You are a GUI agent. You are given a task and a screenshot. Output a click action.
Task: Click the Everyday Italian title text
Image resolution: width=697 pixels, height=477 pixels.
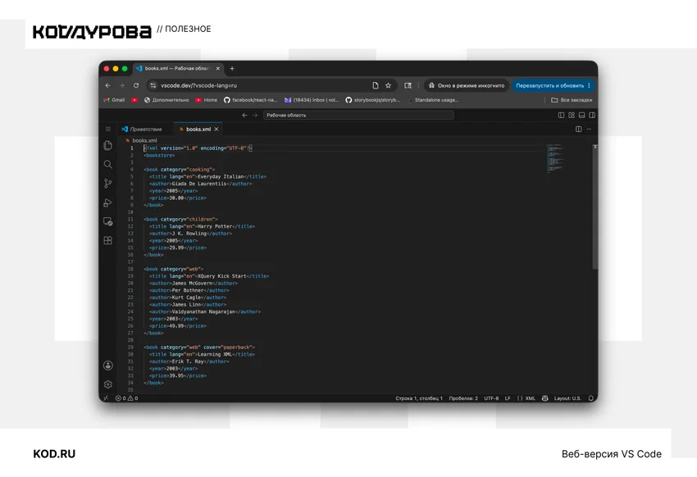point(220,176)
